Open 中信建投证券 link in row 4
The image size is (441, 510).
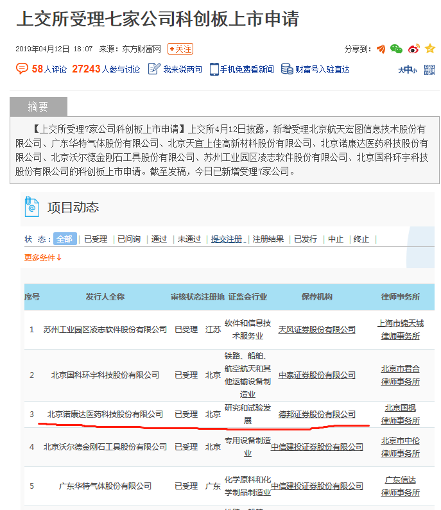pos(316,447)
